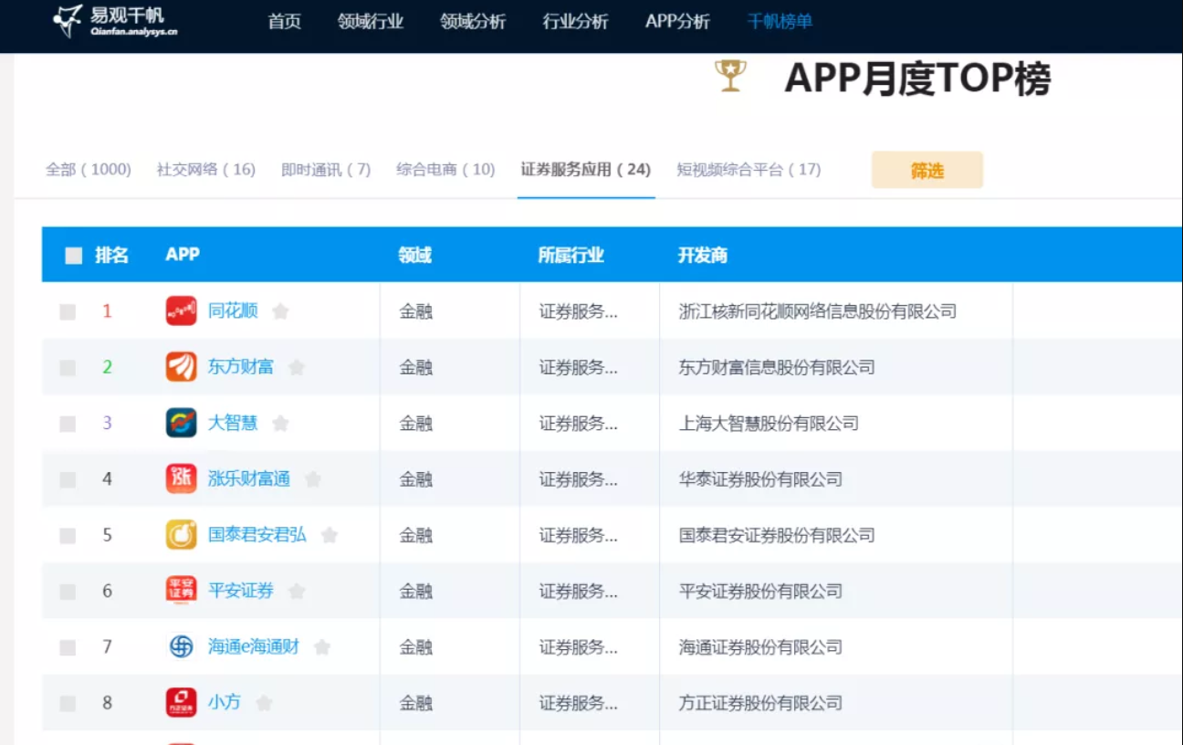Click developer 上海大智慧股份有限公司

click(769, 423)
